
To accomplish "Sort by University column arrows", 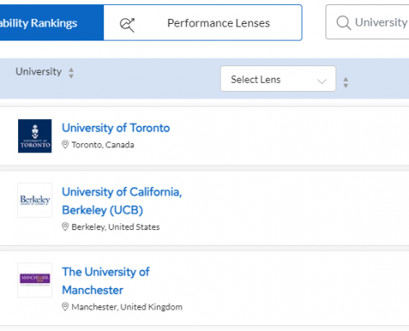I will click(71, 73).
